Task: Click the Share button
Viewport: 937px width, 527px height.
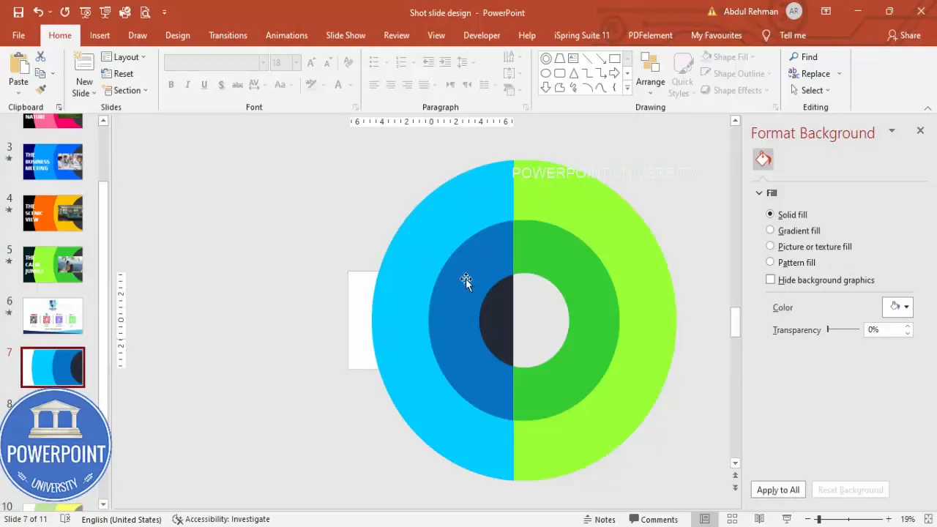Action: click(x=903, y=35)
